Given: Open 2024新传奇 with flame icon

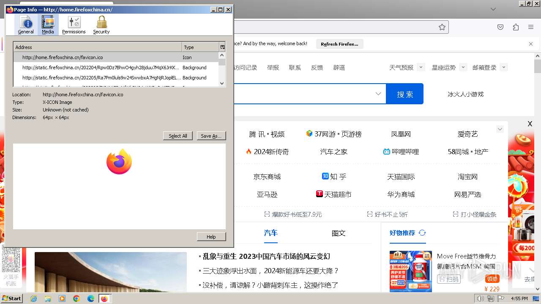Looking at the screenshot, I should point(267,152).
